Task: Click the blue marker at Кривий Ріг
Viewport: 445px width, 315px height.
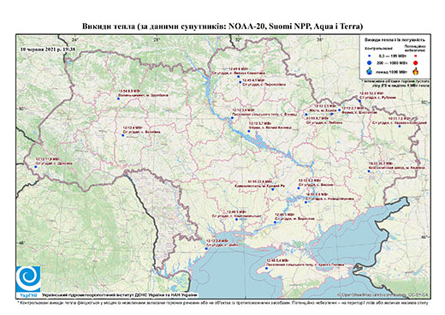Action: pos(272,189)
